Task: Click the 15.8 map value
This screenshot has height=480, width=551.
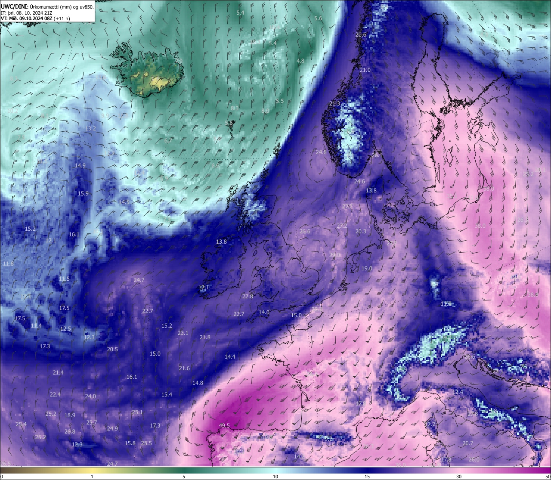Action: click(x=130, y=443)
